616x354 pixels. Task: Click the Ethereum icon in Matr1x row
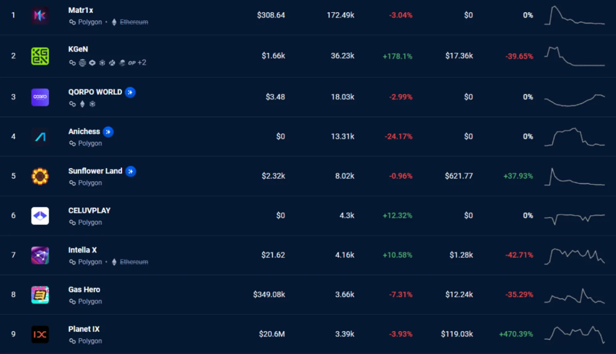pos(114,22)
